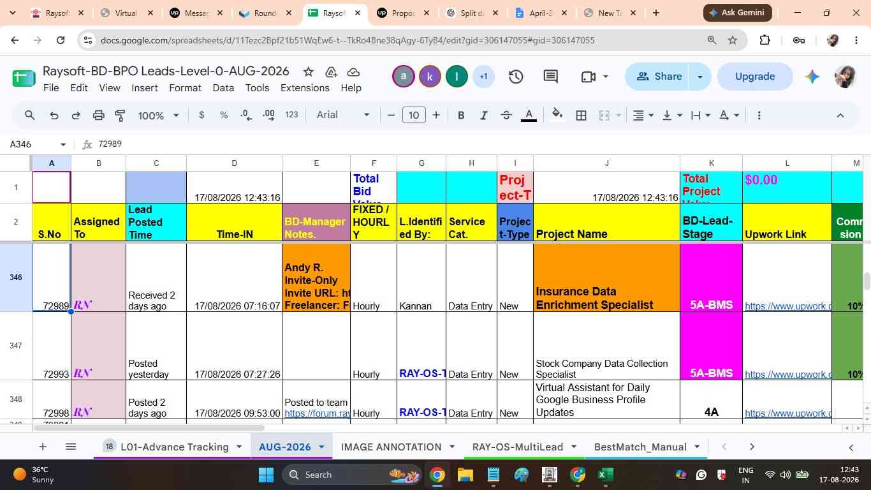This screenshot has height=490, width=871.
Task: Open version history clock icon
Action: (x=515, y=77)
